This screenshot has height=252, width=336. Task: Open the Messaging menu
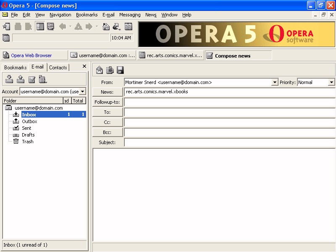(130, 15)
